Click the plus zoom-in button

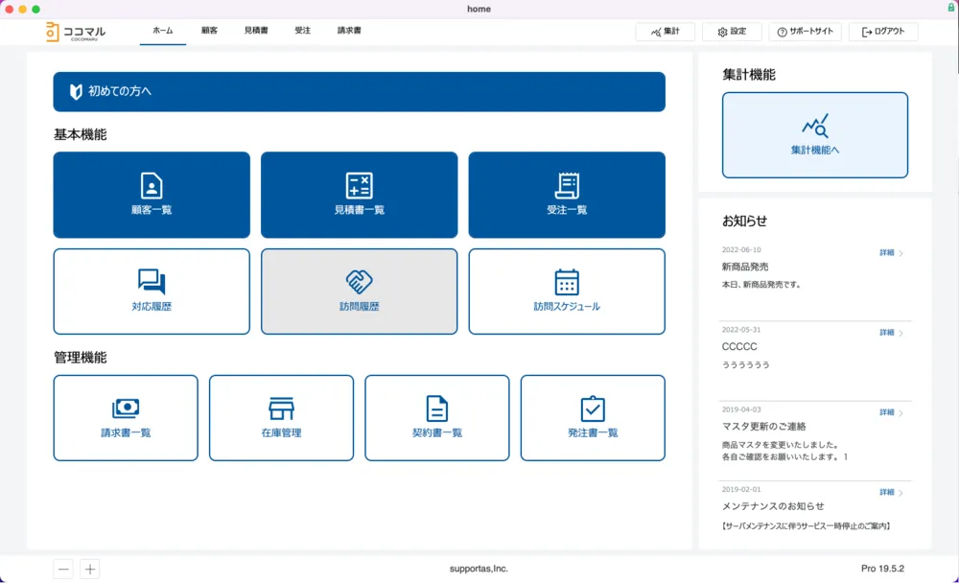(89, 569)
